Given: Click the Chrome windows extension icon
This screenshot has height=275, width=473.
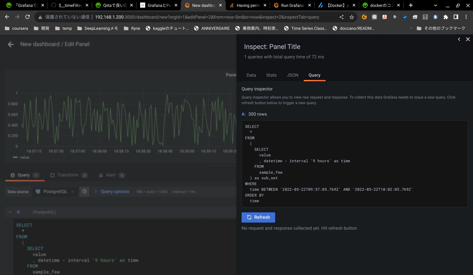Looking at the screenshot, I should tap(415, 17).
